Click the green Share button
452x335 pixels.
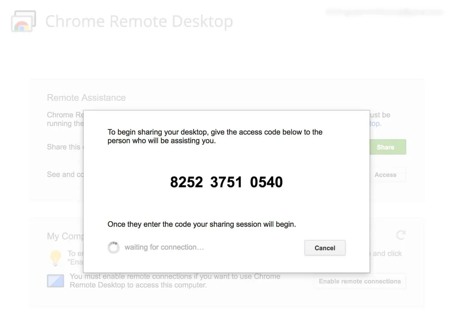[x=387, y=147]
